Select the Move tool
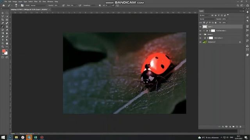The image size is (250, 140). click(x=3, y=13)
